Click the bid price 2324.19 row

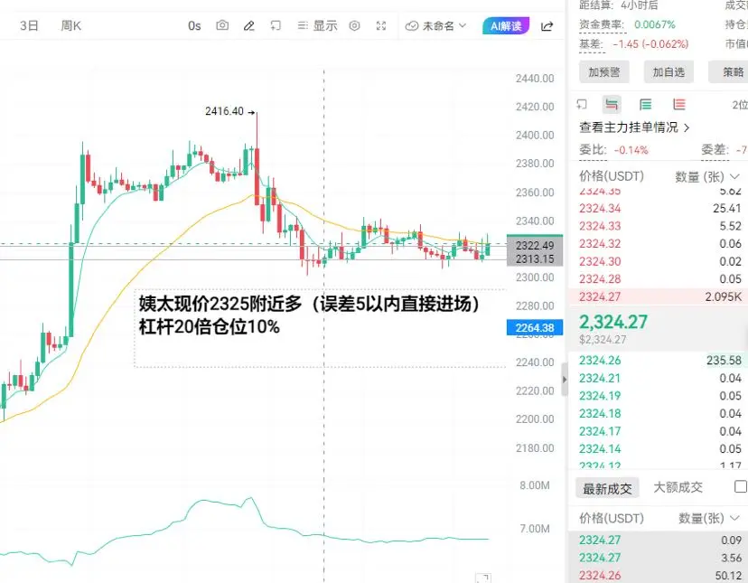pos(660,396)
